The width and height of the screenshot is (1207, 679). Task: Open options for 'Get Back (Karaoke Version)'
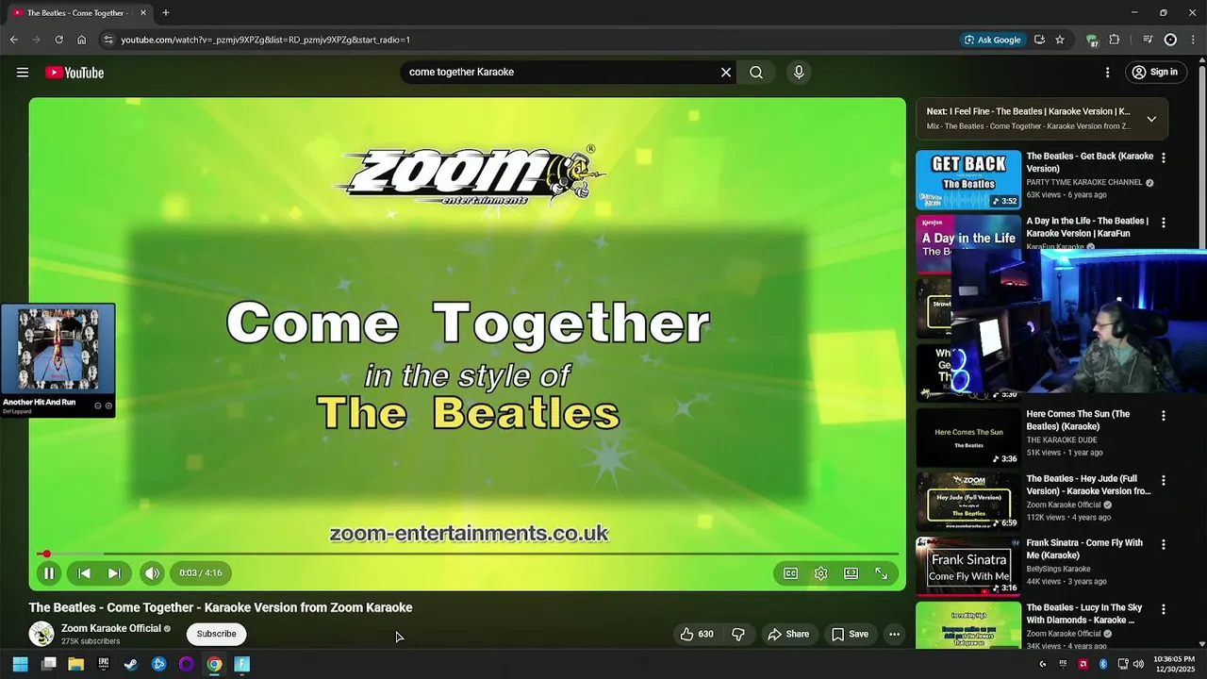point(1163,158)
